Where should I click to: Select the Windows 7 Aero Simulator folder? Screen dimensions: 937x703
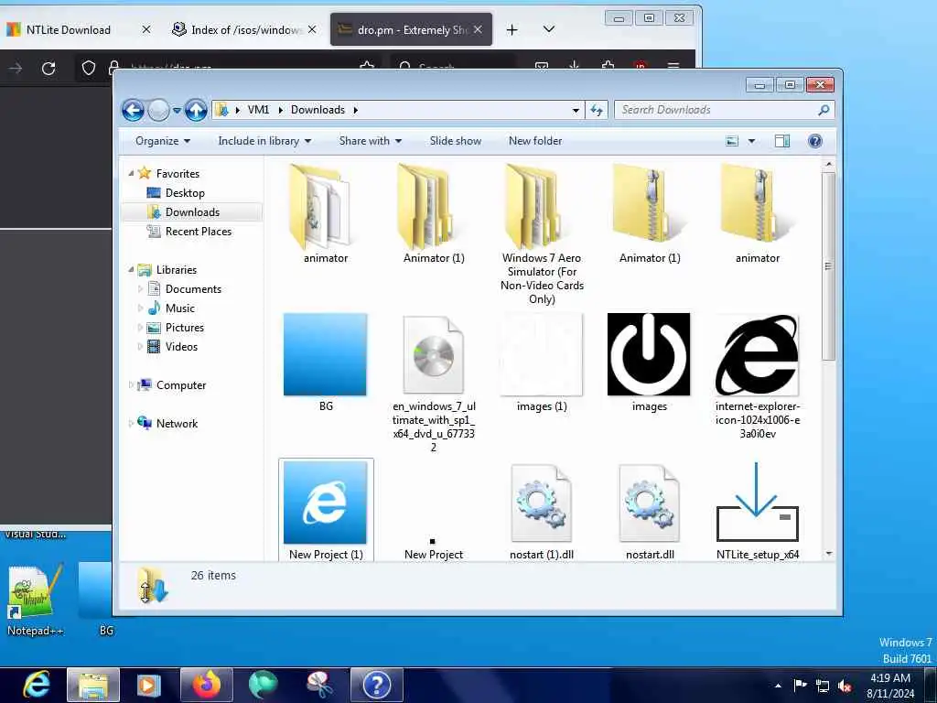542,233
